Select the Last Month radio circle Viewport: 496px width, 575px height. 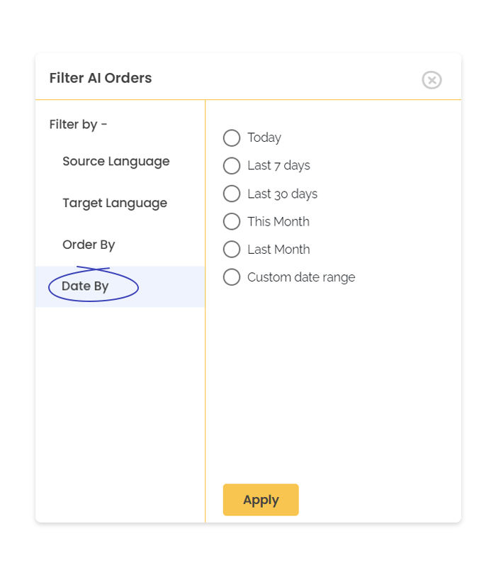click(x=232, y=250)
